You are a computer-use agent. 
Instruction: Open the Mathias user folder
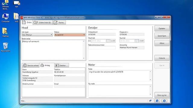pos(5,32)
